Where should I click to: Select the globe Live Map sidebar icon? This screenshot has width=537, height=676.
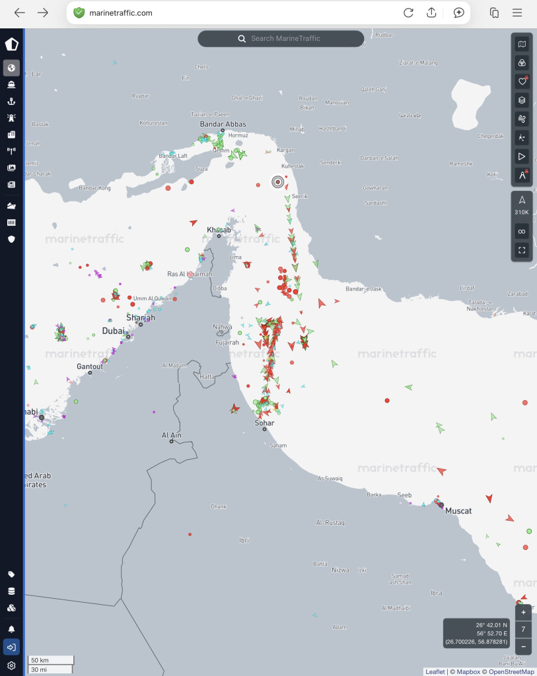[12, 68]
